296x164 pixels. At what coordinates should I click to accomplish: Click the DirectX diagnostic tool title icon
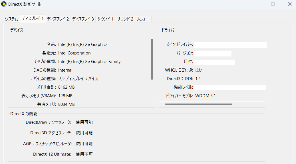pos(4,4)
